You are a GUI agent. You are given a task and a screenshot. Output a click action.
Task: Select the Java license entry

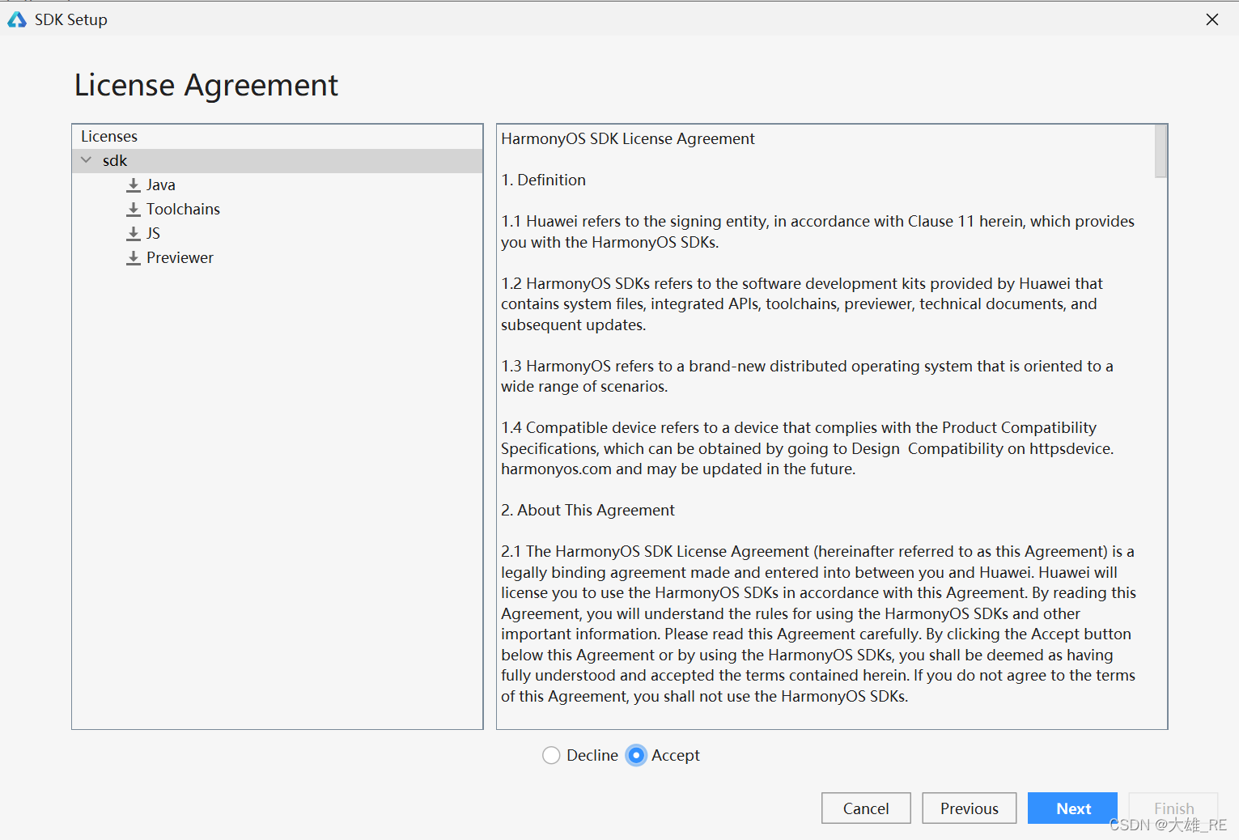pyautogui.click(x=160, y=185)
